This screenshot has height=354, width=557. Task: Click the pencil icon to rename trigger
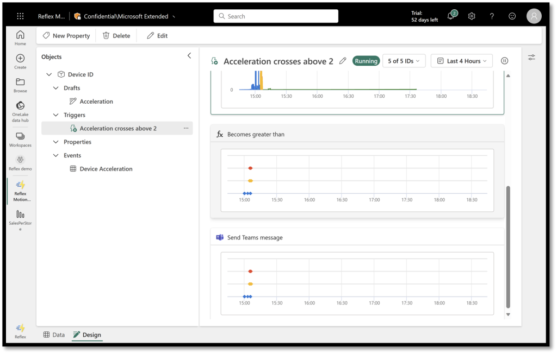pyautogui.click(x=343, y=61)
